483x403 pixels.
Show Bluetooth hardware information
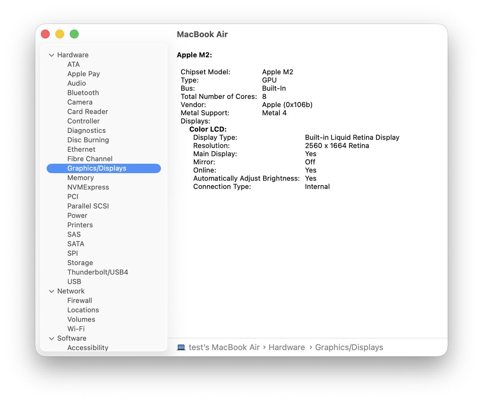83,93
